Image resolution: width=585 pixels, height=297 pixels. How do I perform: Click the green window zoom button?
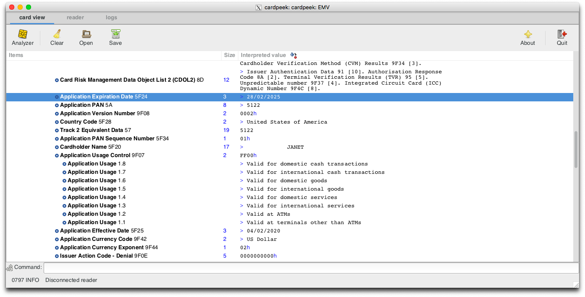pos(29,7)
